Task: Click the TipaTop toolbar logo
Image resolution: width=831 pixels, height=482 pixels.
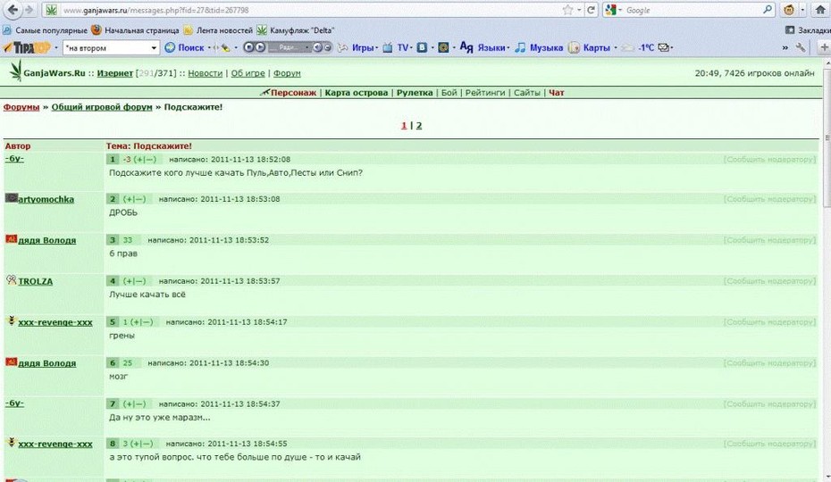Action: click(x=27, y=47)
